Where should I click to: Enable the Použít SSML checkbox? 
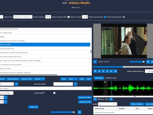pos(54,93)
